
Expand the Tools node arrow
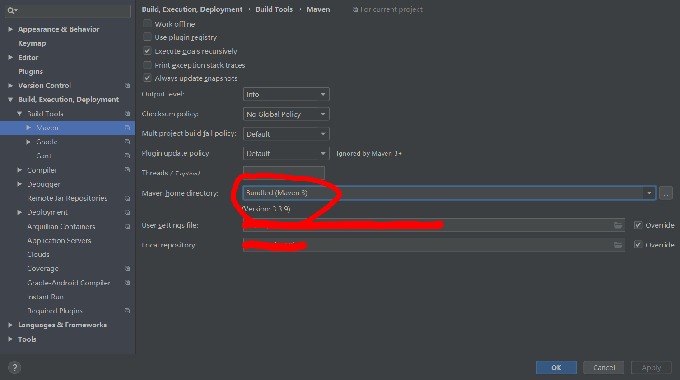pyautogui.click(x=10, y=339)
